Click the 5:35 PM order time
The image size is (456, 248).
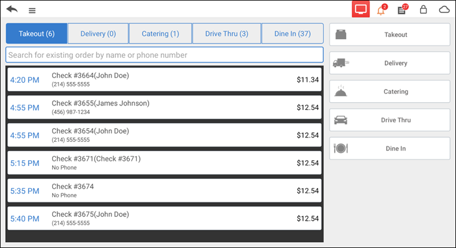pos(25,191)
